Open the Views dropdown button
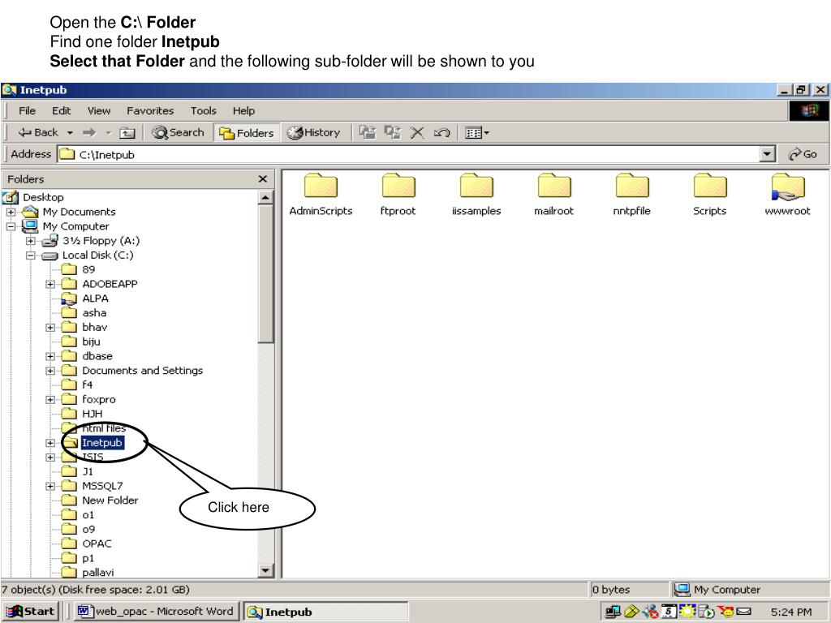This screenshot has height=623, width=831. click(x=476, y=133)
